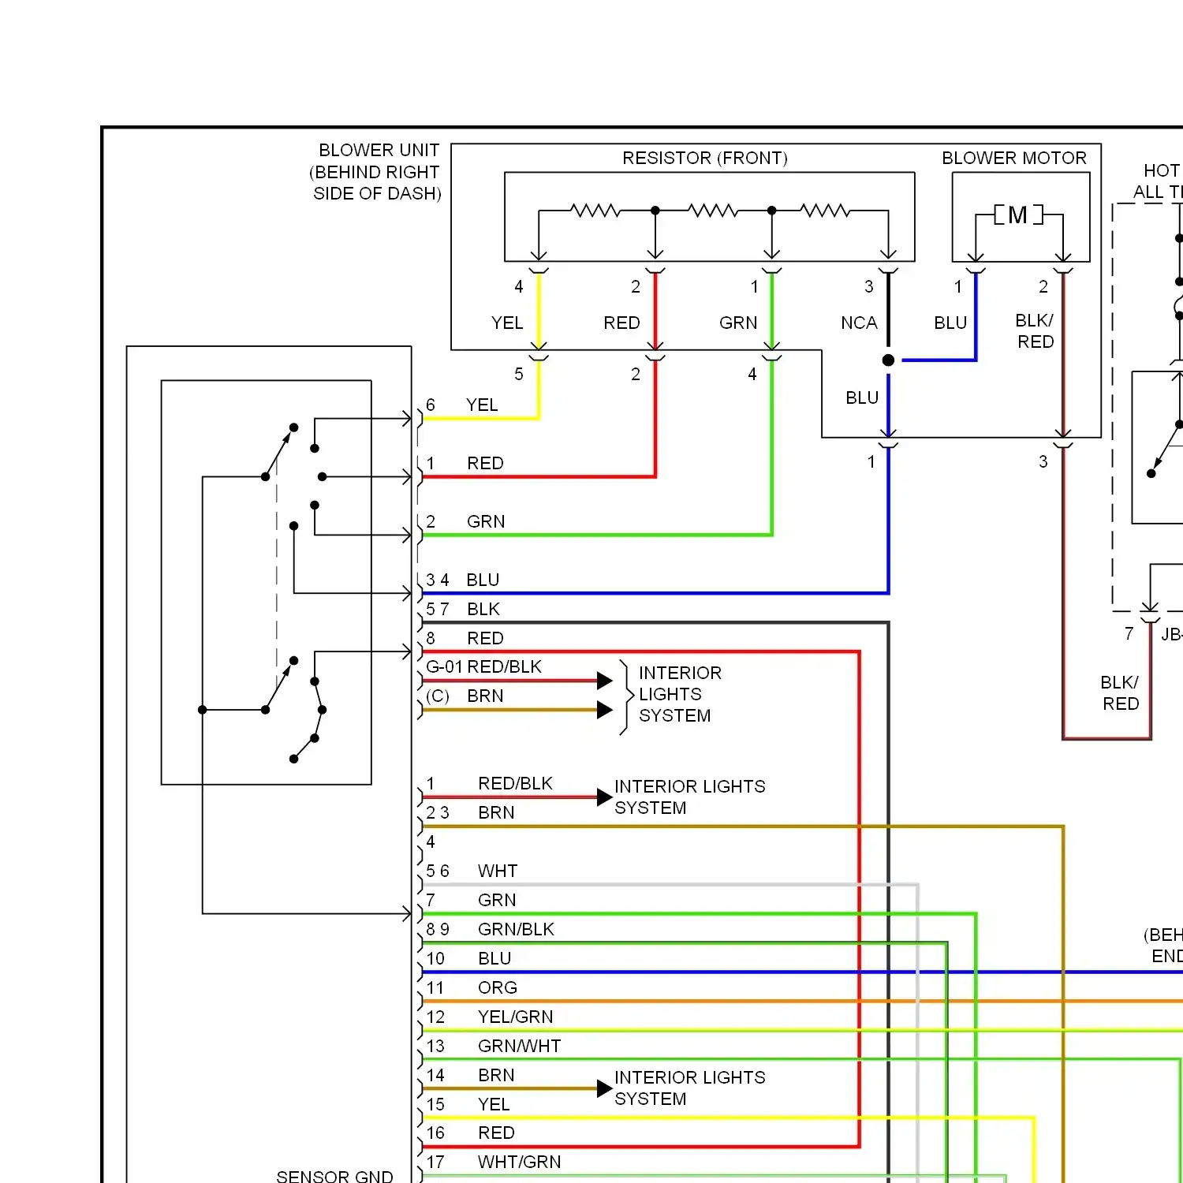Click the "M" motor symbol

click(1017, 215)
